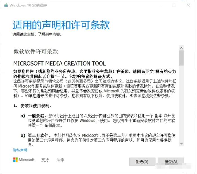
Task: Click the empty scrollbar track below the thumb
Action: [181, 103]
